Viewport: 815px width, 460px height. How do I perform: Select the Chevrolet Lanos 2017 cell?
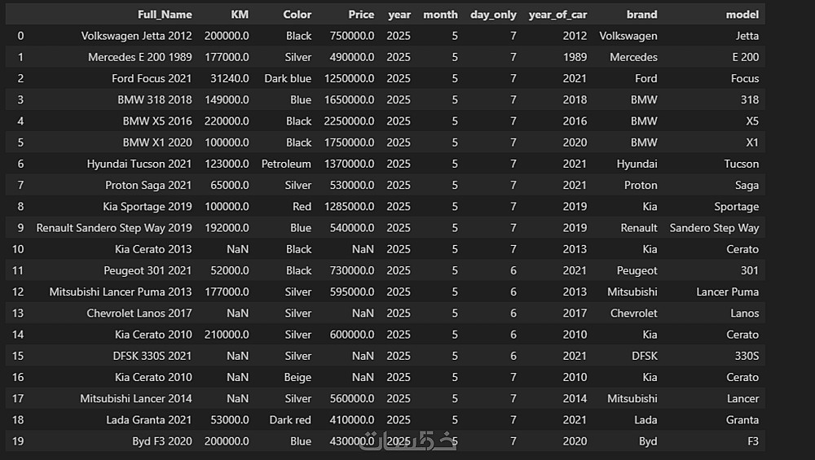(x=139, y=313)
